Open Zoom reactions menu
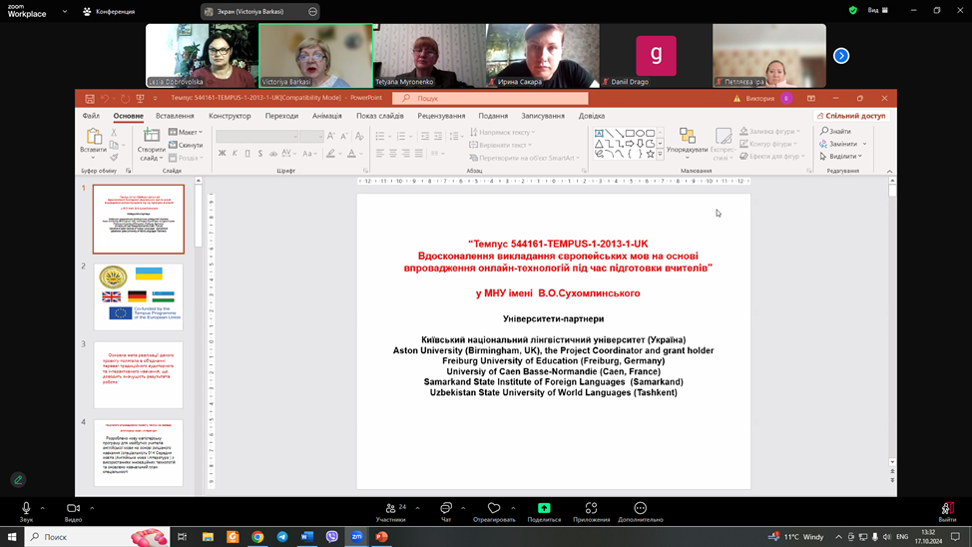 (494, 509)
